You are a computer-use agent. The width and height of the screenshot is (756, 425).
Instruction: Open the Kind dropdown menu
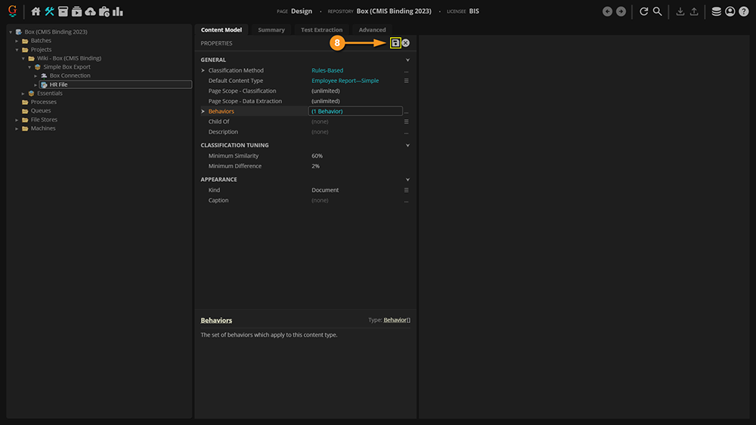406,190
